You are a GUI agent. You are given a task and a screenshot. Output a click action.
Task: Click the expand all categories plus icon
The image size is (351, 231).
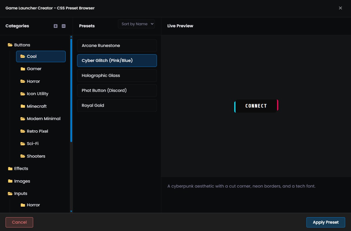click(x=56, y=26)
